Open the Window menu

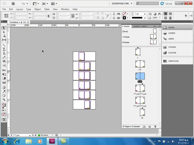65,9
